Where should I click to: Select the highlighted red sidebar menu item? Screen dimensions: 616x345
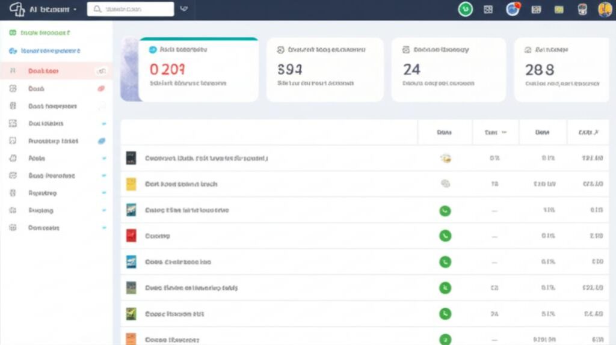click(x=43, y=71)
